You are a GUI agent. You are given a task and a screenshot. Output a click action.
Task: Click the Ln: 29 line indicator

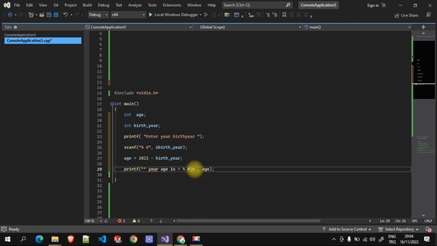pyautogui.click(x=385, y=221)
